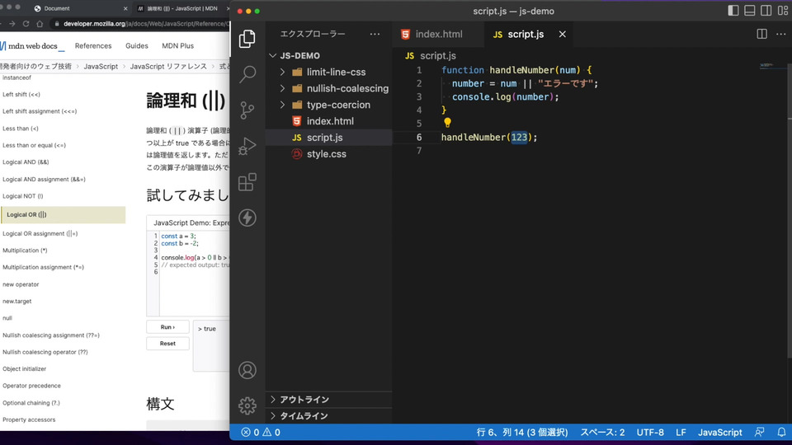Open the Search view in activity bar
The width and height of the screenshot is (792, 445).
(247, 74)
